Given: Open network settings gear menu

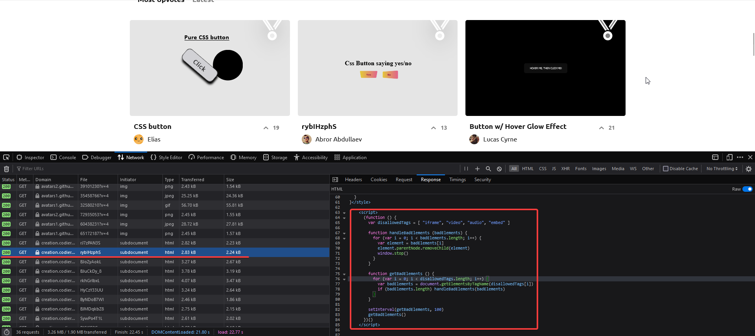Looking at the screenshot, I should tap(749, 169).
